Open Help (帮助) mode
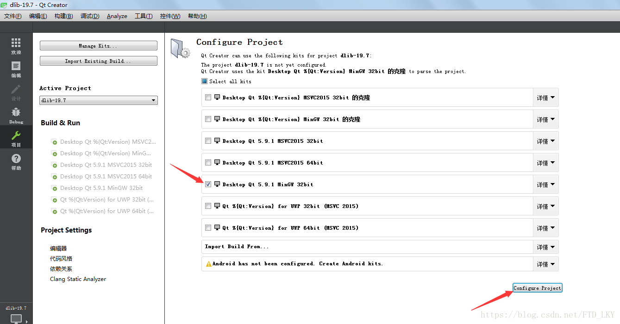This screenshot has height=324, width=620. point(16,162)
